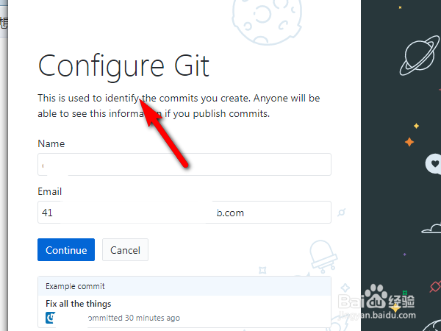Image resolution: width=441 pixels, height=331 pixels.
Task: Select the 'Fix all the things' commit title
Action: pos(78,304)
